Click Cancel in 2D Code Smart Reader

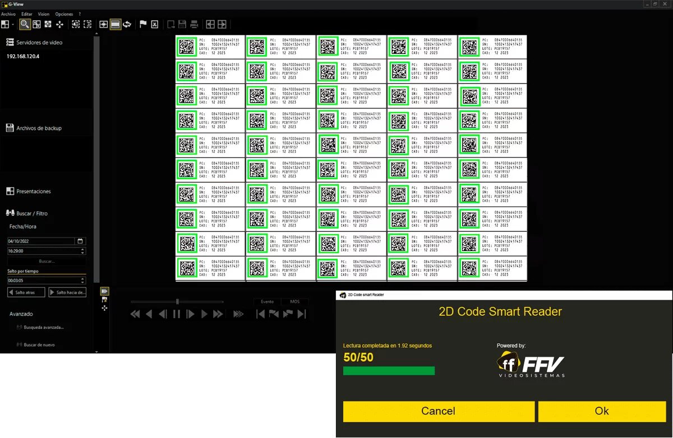pos(439,411)
